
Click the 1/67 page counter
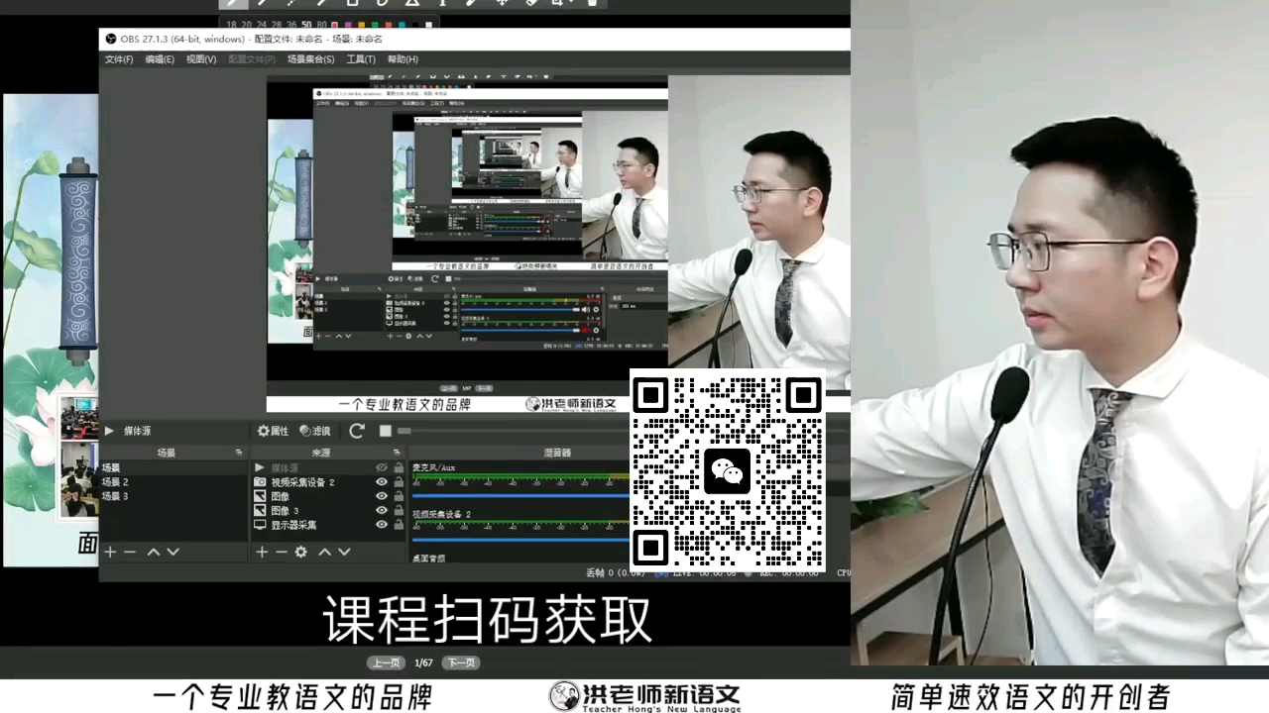tap(423, 662)
